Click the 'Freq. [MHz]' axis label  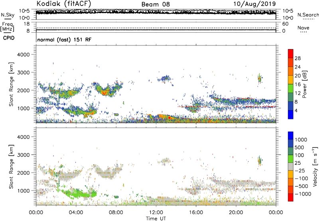(x=7, y=27)
